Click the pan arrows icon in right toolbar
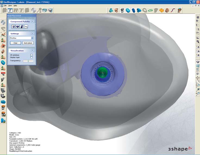 pyautogui.click(x=198, y=78)
